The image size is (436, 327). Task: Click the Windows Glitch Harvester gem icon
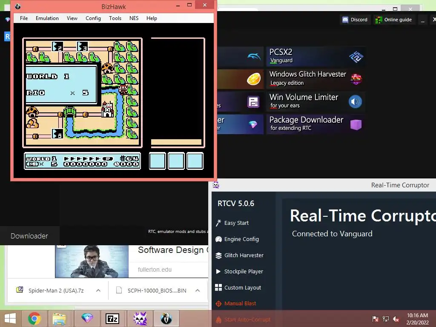(356, 79)
